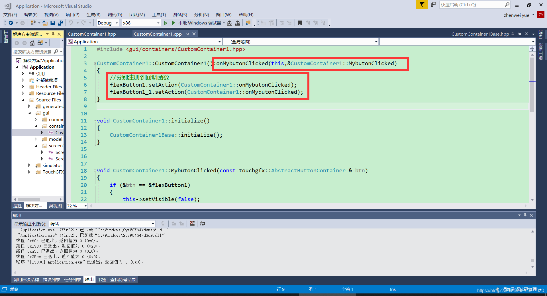The height and width of the screenshot is (296, 547).
Task: Switch to the 属性 tab
Action: (18, 206)
